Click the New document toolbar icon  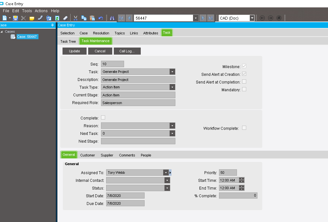(x=4, y=18)
